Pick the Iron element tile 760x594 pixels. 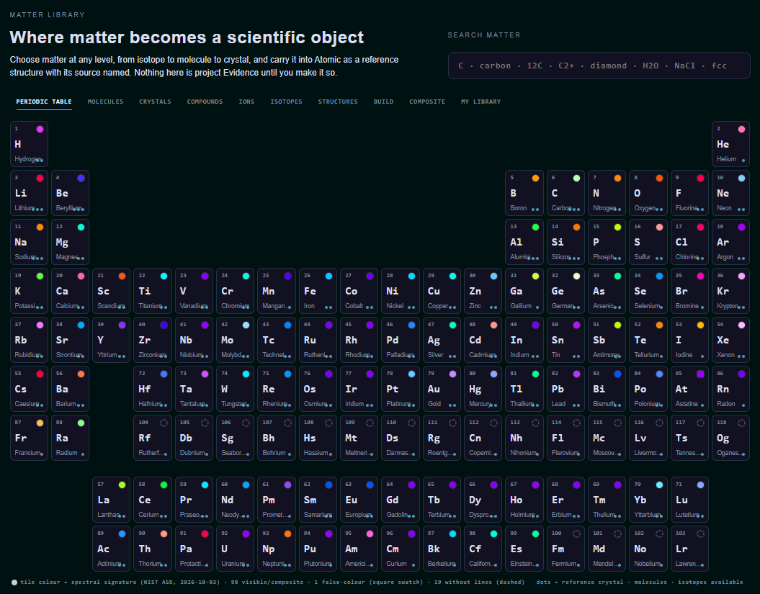(x=318, y=291)
